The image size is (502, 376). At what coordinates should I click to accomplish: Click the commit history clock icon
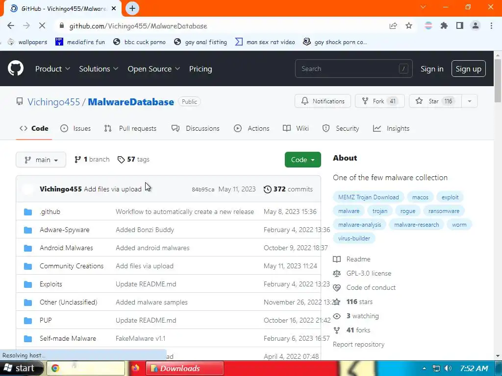tap(267, 189)
